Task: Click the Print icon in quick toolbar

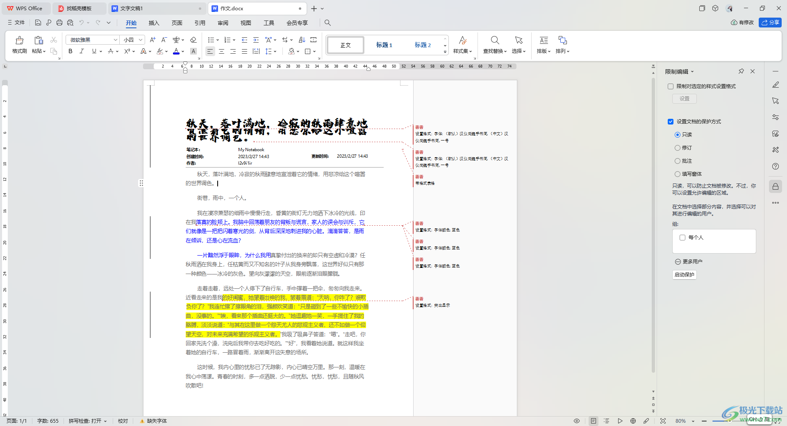Action: 59,23
